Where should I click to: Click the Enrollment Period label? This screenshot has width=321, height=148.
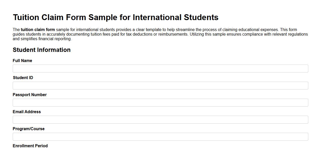30,146
